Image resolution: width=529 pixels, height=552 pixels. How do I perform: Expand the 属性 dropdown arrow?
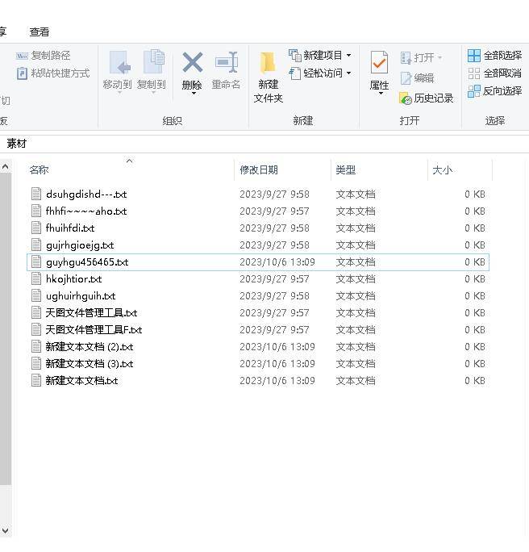point(381,94)
